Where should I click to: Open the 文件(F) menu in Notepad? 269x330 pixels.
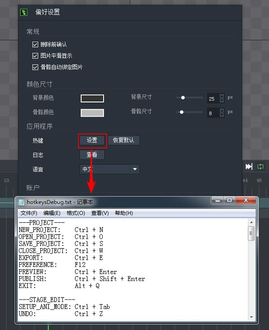[x=29, y=213]
